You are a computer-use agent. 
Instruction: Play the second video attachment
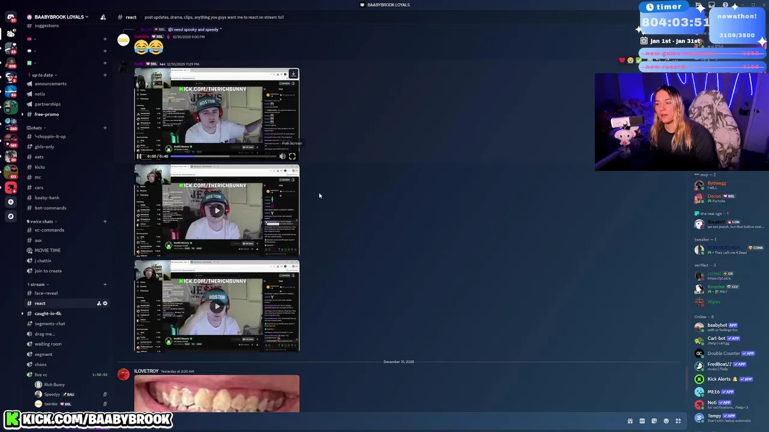pyautogui.click(x=217, y=211)
